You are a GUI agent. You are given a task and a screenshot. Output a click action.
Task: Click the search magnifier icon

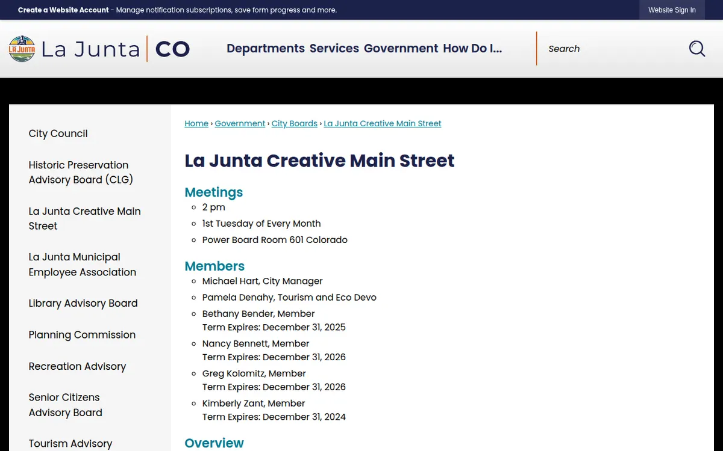pyautogui.click(x=697, y=49)
